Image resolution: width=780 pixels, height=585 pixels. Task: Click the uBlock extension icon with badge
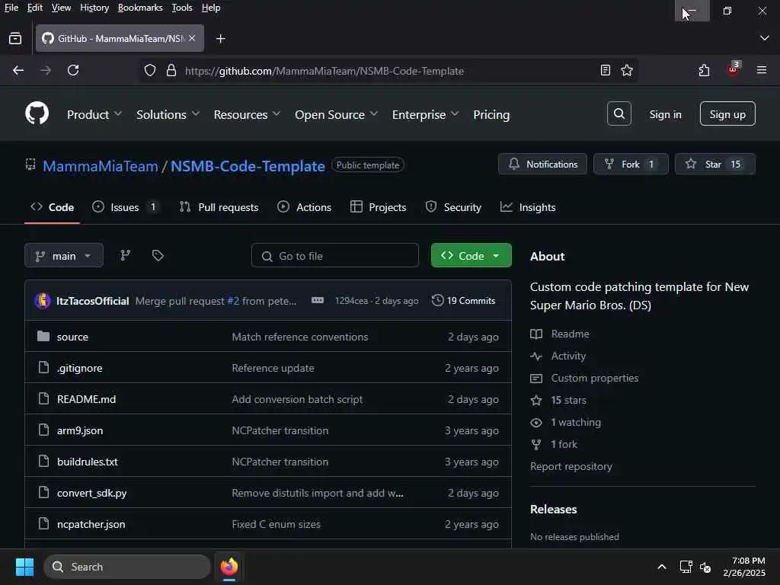pyautogui.click(x=734, y=69)
